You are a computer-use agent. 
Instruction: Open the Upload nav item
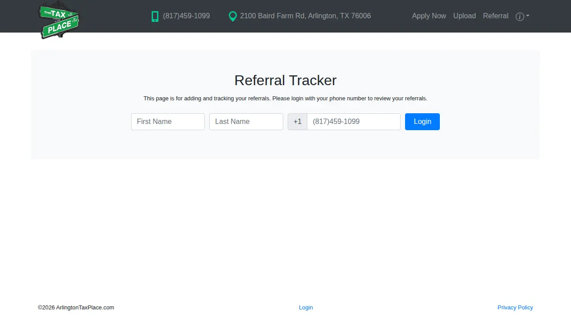(x=464, y=16)
